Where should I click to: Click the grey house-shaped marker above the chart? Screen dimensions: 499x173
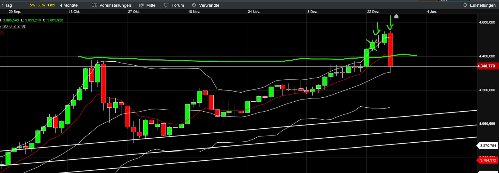[396, 16]
